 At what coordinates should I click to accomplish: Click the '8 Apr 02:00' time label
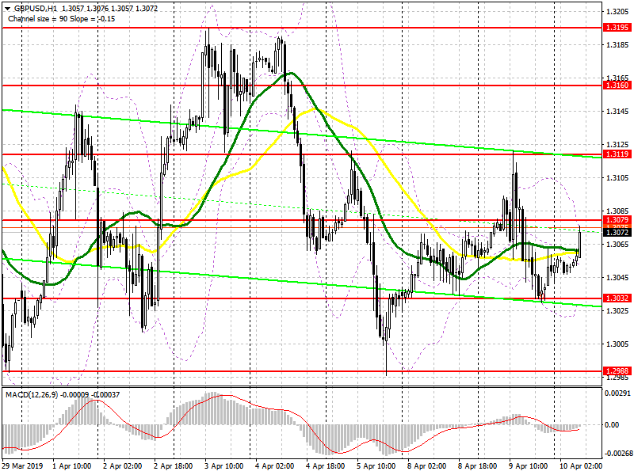426,466
